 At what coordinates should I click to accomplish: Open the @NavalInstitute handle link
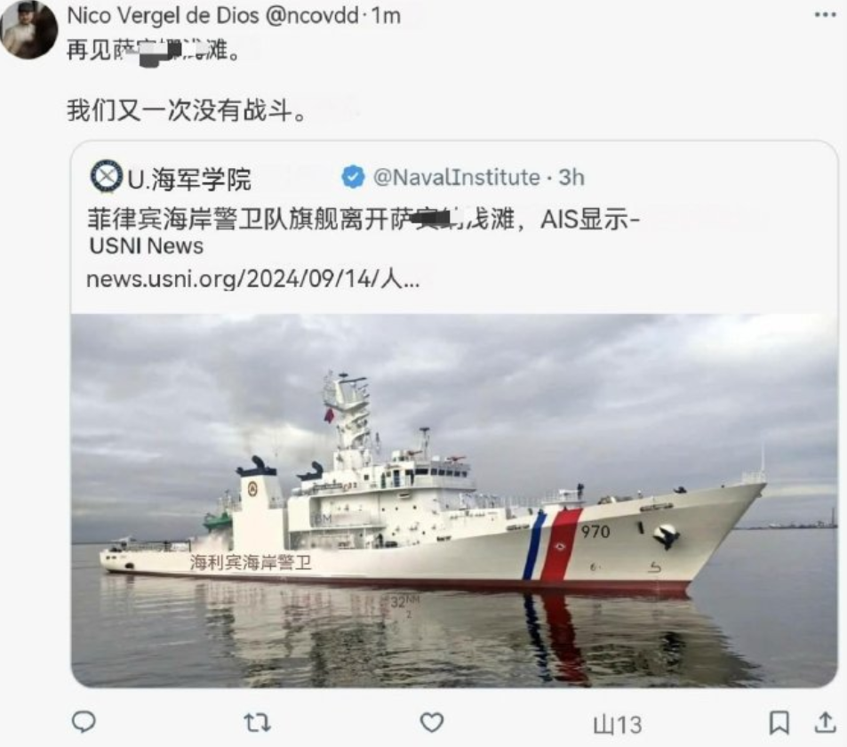click(457, 177)
